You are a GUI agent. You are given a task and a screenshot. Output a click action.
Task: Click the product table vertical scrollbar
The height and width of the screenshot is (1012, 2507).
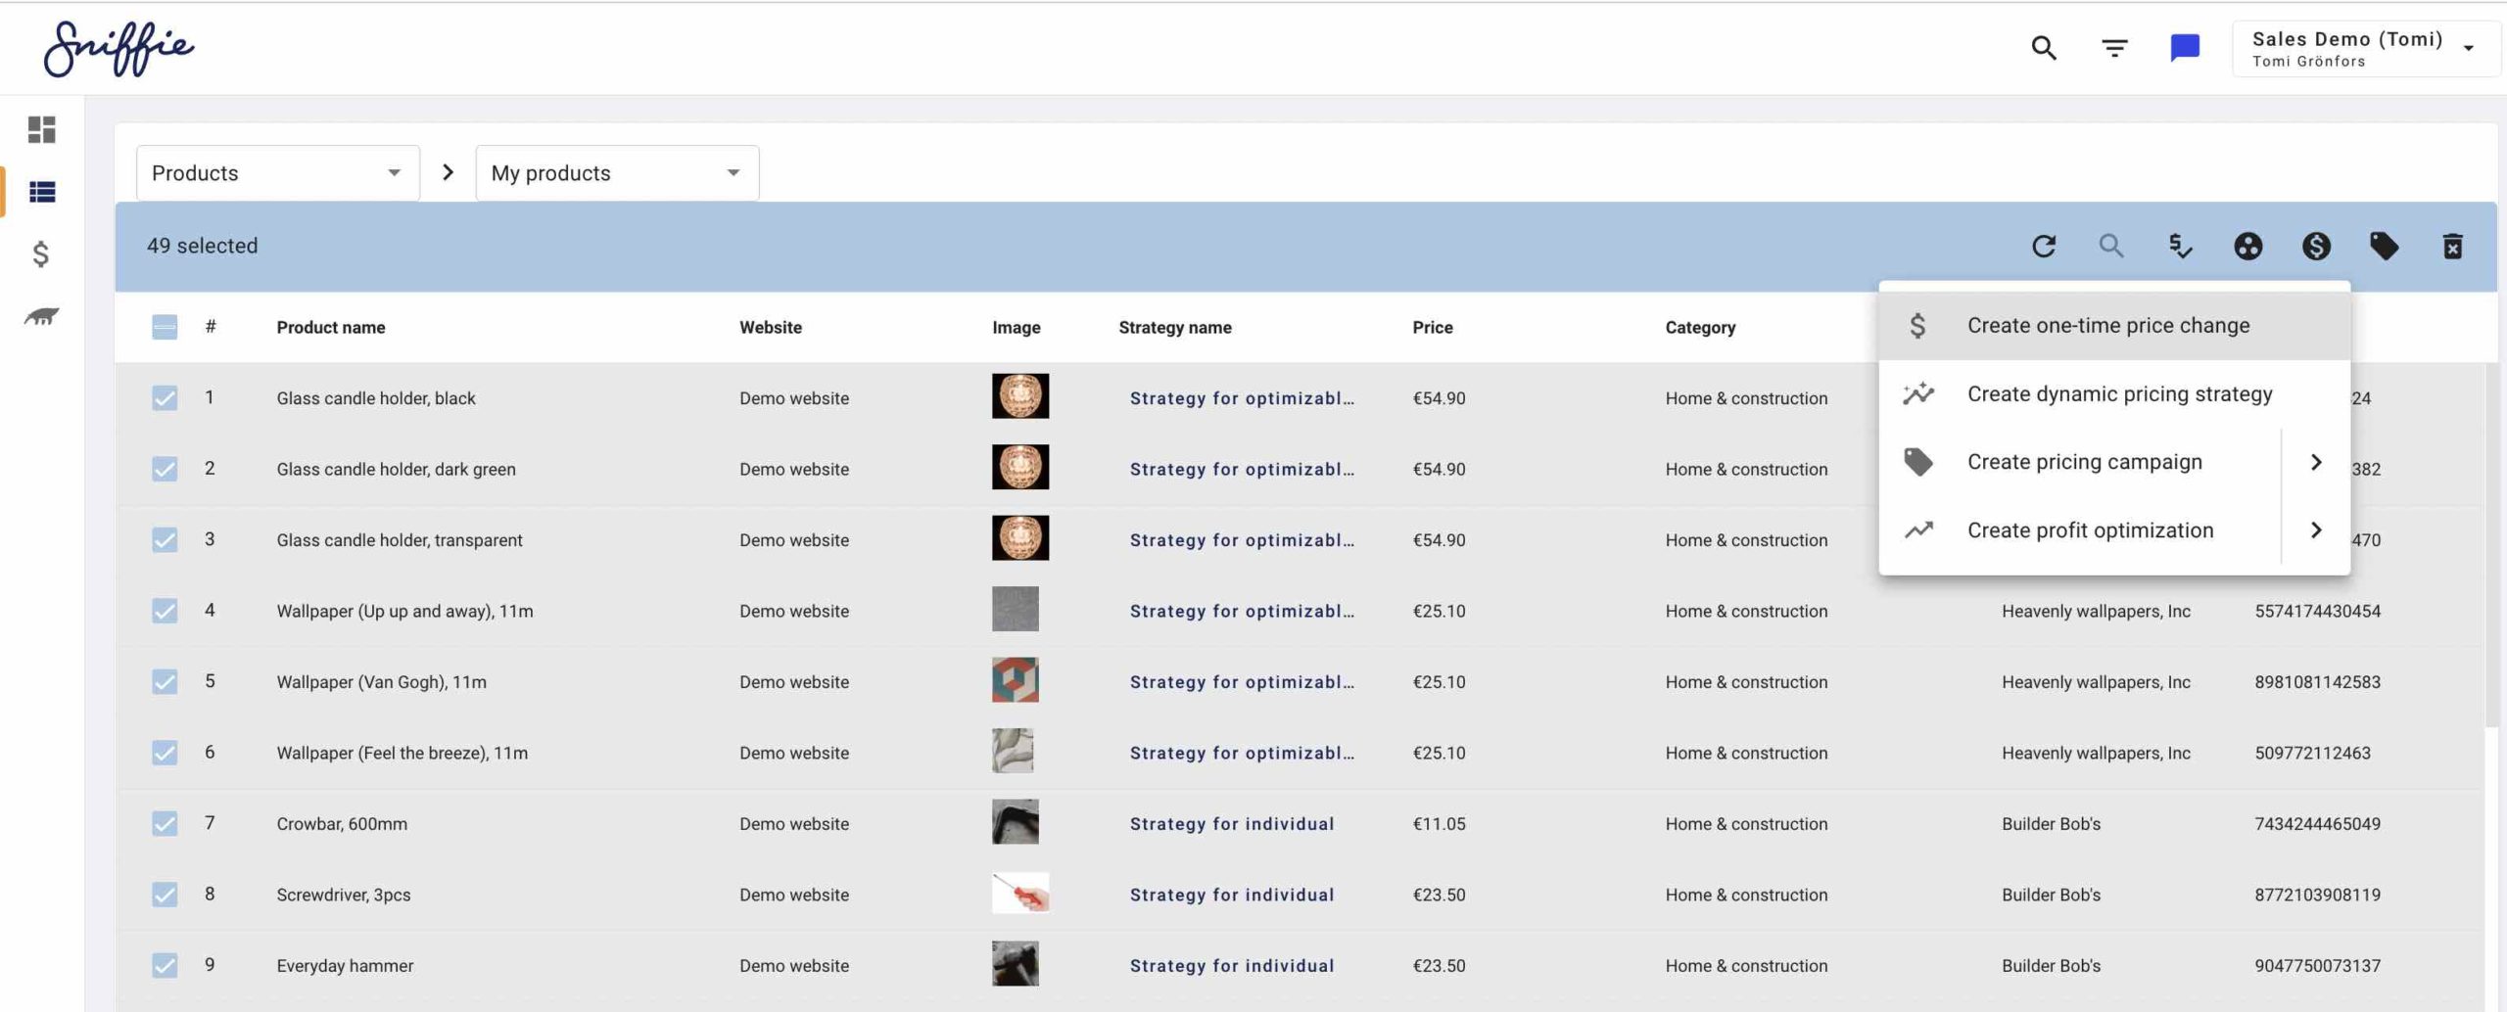(x=2492, y=545)
